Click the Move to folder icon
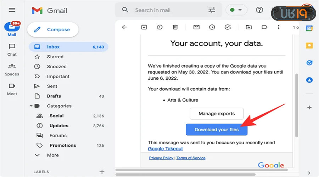Viewport: 319px width, 177px height. (249, 27)
